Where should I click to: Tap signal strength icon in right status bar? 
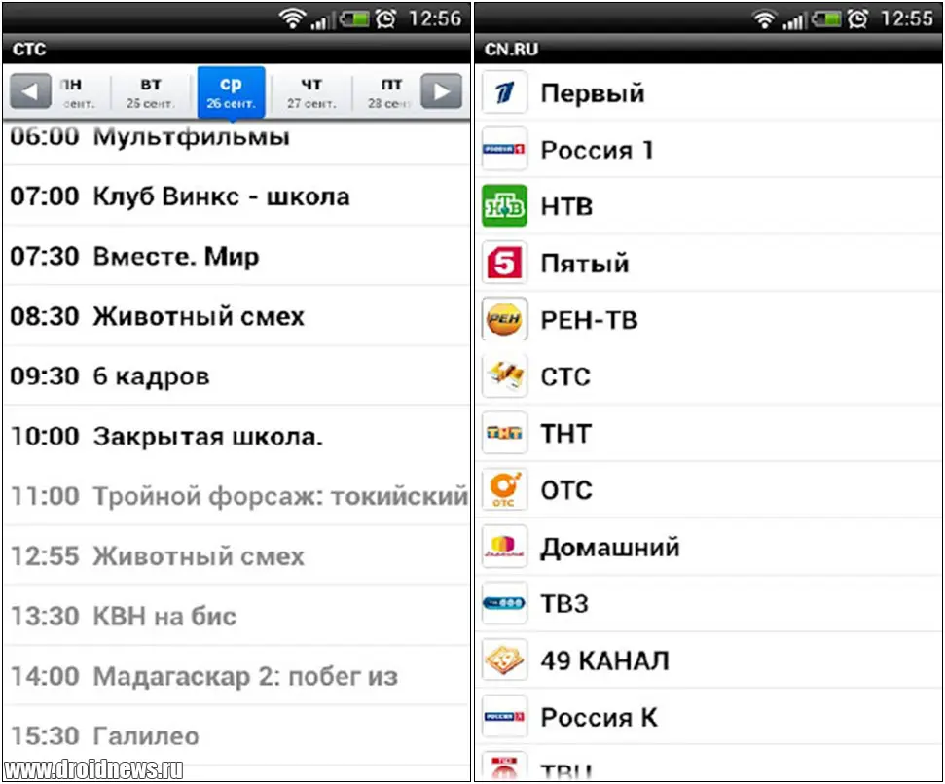click(x=794, y=20)
